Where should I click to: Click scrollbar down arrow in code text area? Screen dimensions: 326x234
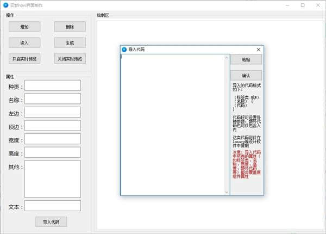[227, 192]
